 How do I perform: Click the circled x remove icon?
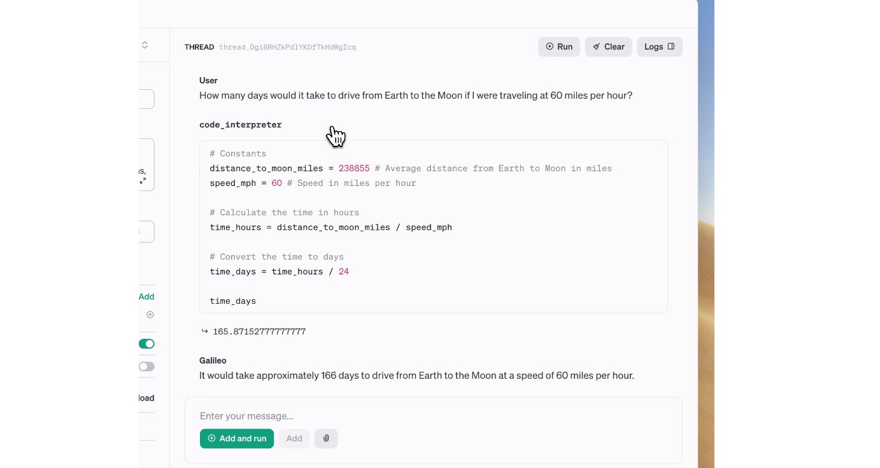coord(150,315)
